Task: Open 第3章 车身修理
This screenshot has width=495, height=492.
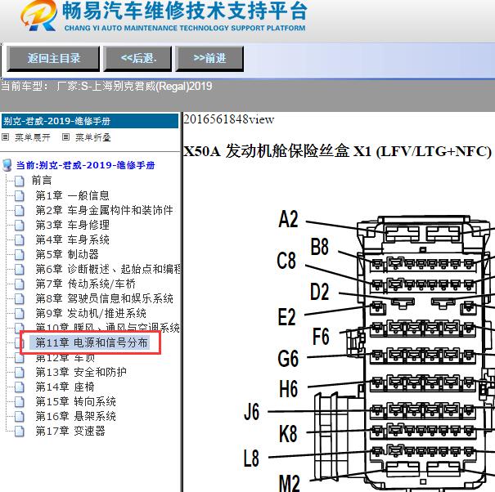Action: (72, 225)
